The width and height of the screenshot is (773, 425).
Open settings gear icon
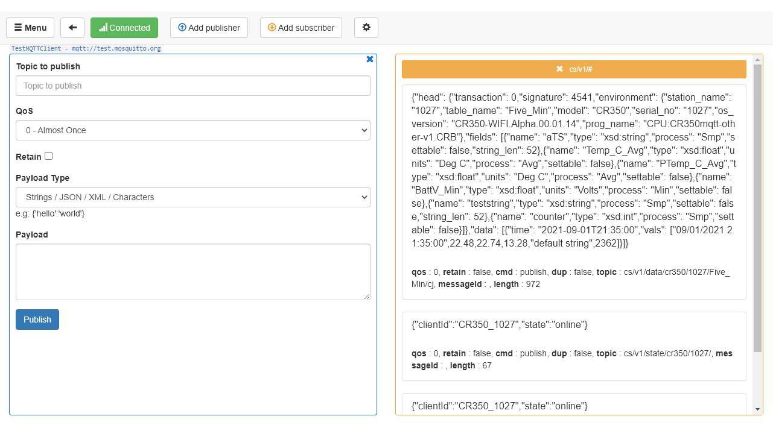tap(366, 28)
